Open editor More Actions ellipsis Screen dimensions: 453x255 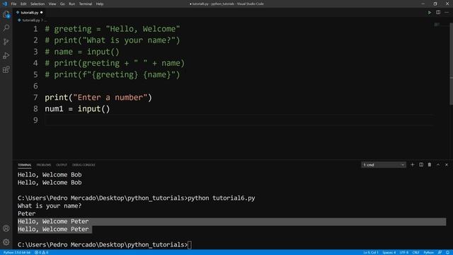(447, 13)
